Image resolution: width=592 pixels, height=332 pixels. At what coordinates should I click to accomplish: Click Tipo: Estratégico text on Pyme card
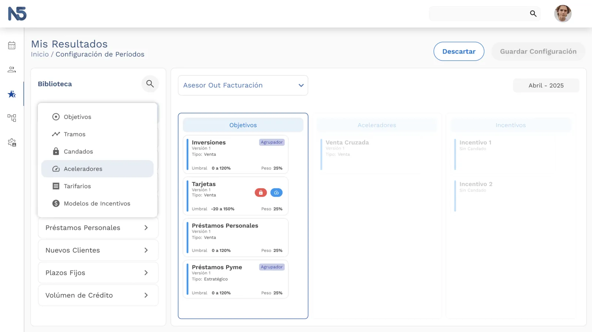(x=210, y=279)
